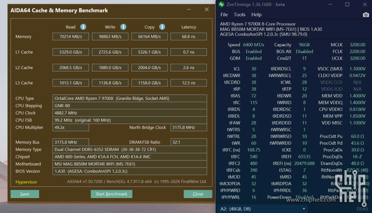This screenshot has width=372, height=213.
Task: Click the ProcOdt Pu value 60.0 Ω
Action: click(x=357, y=136)
